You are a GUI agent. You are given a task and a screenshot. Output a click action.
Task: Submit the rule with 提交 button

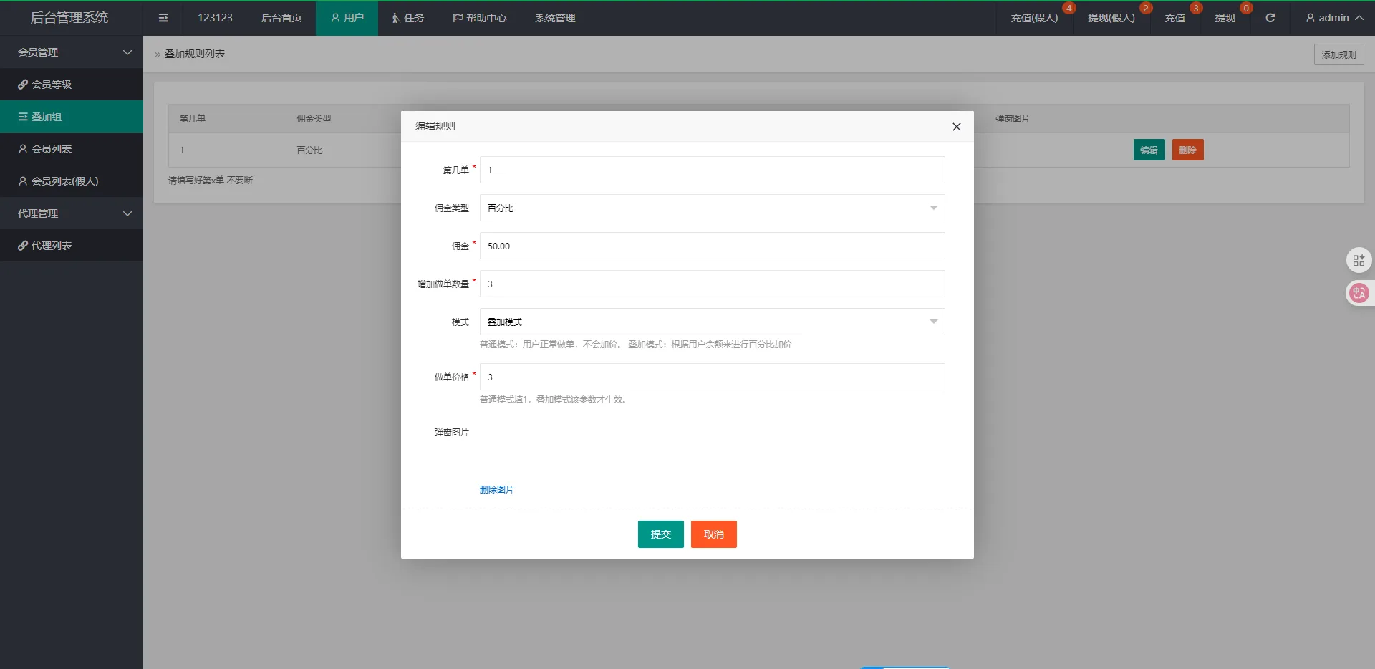click(x=660, y=534)
